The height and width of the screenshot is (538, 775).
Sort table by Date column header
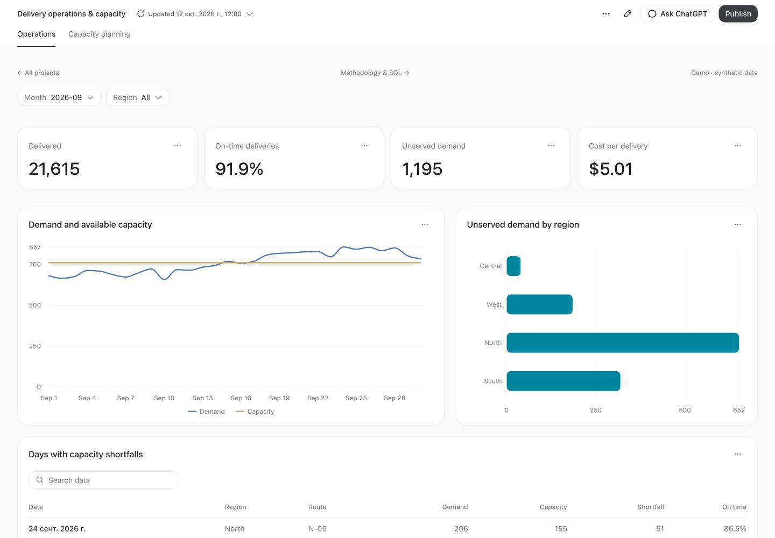click(x=36, y=507)
